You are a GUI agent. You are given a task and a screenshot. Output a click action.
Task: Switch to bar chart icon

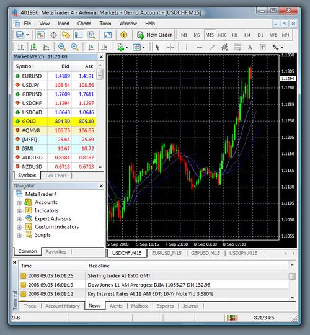(x=20, y=47)
